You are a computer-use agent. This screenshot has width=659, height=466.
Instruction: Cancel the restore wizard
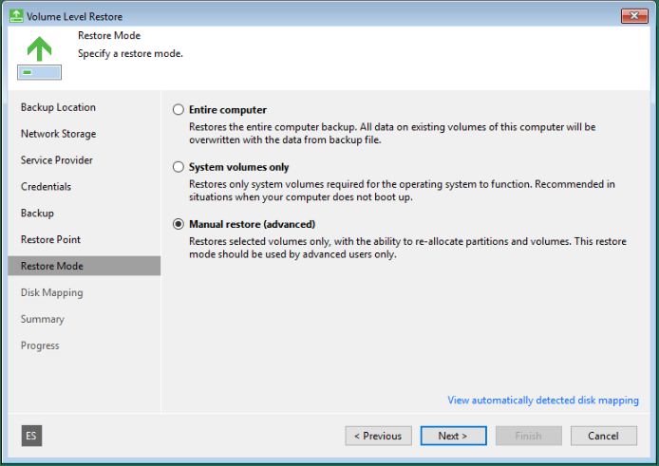603,436
